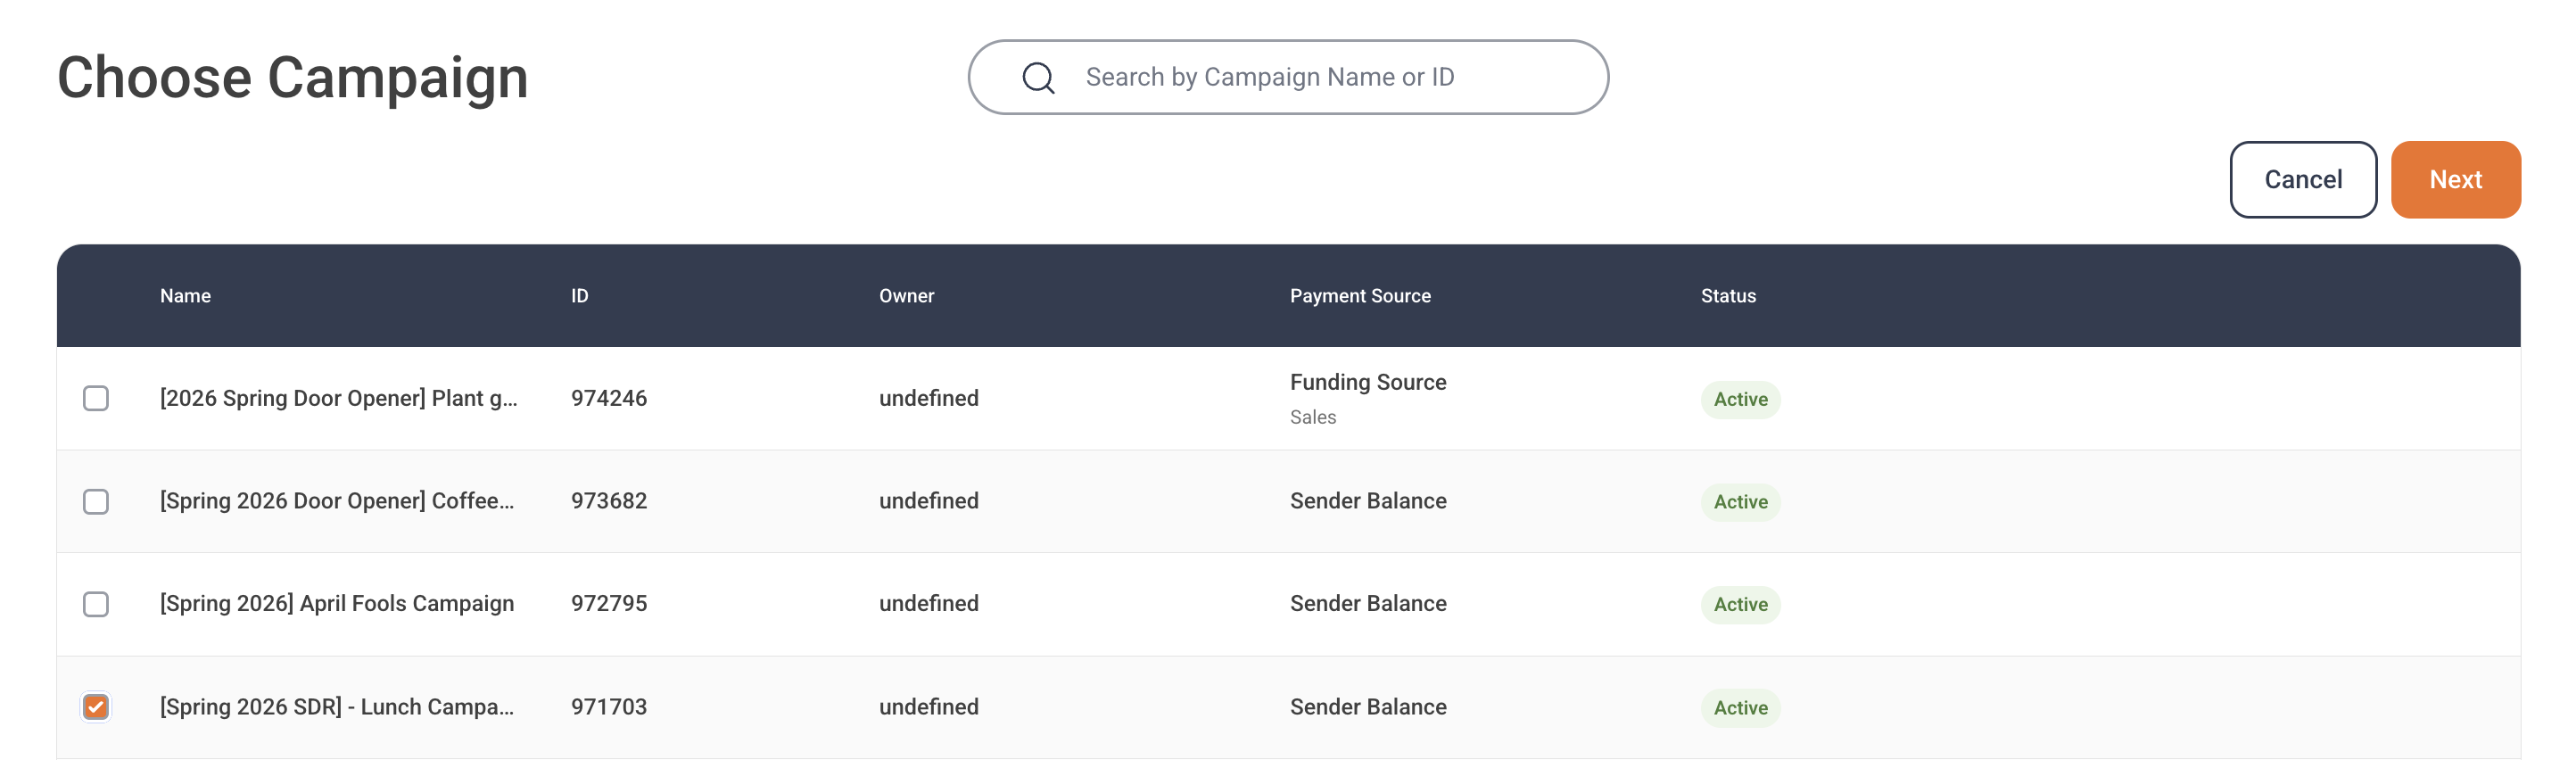Screen dimensions: 2576x760
Task: Click the Owner column header
Action: [x=906, y=296]
